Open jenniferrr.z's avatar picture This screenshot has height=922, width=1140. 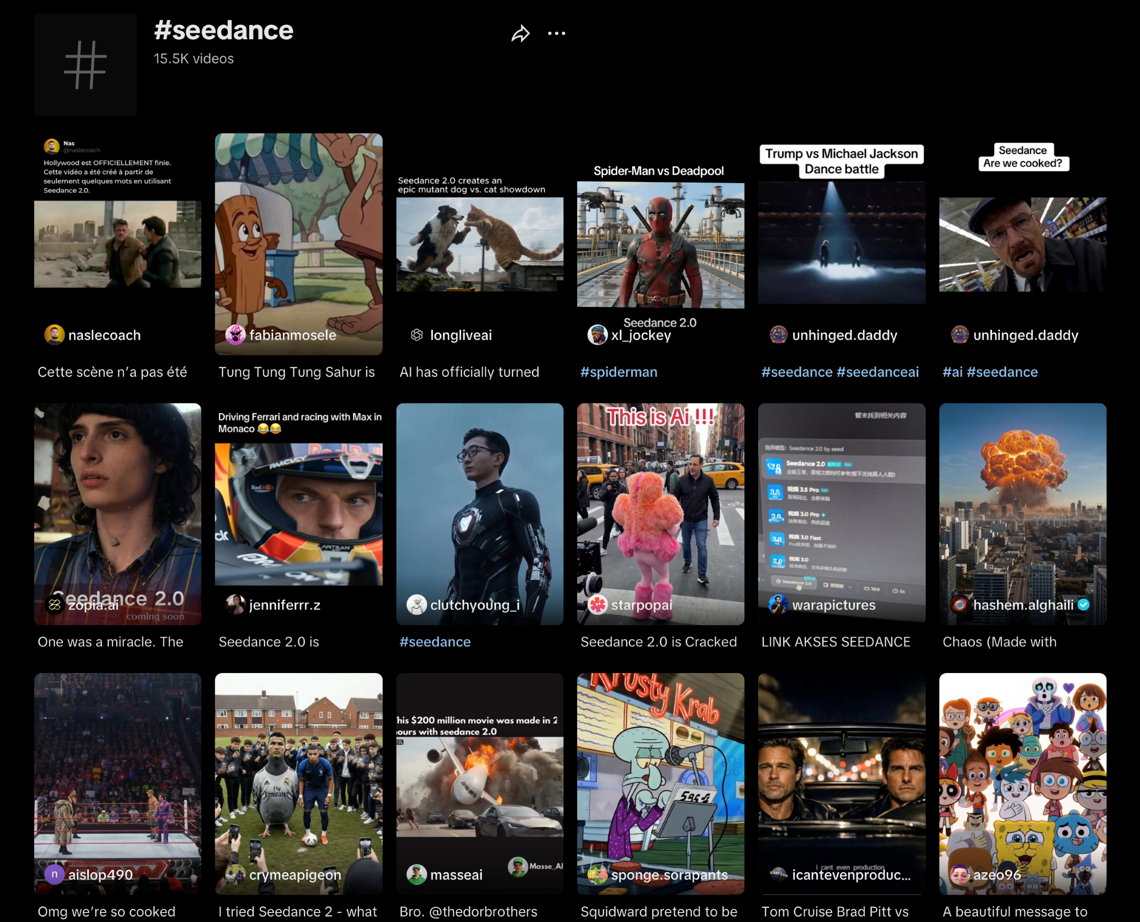[x=235, y=605]
